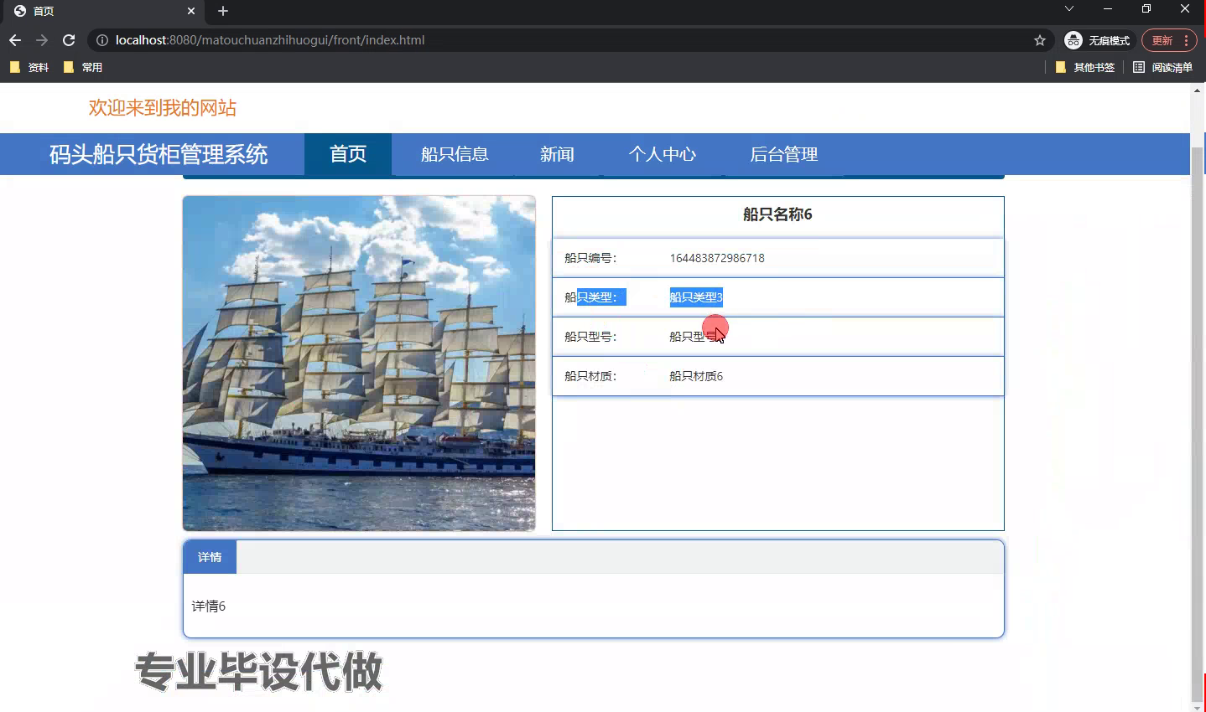Click the 欢迎来到我的网站 welcome text
Viewport: 1206px width, 712px height.
tap(163, 108)
